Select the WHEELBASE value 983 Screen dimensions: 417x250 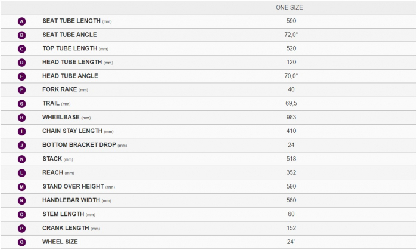(291, 117)
